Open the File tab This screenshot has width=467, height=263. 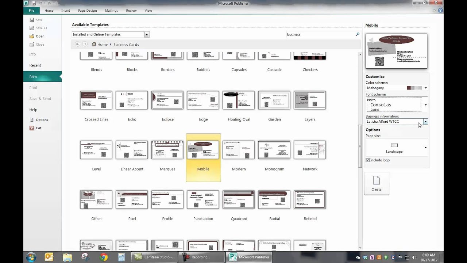click(x=32, y=11)
